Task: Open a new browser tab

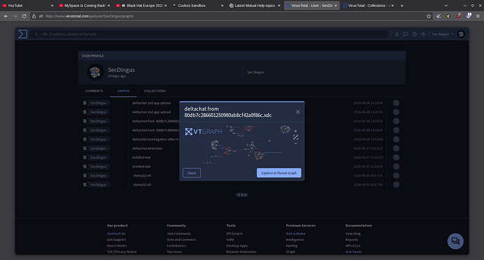Action: click(402, 6)
